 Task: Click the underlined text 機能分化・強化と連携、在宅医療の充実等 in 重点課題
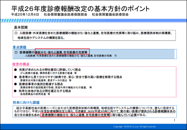tap(61, 52)
